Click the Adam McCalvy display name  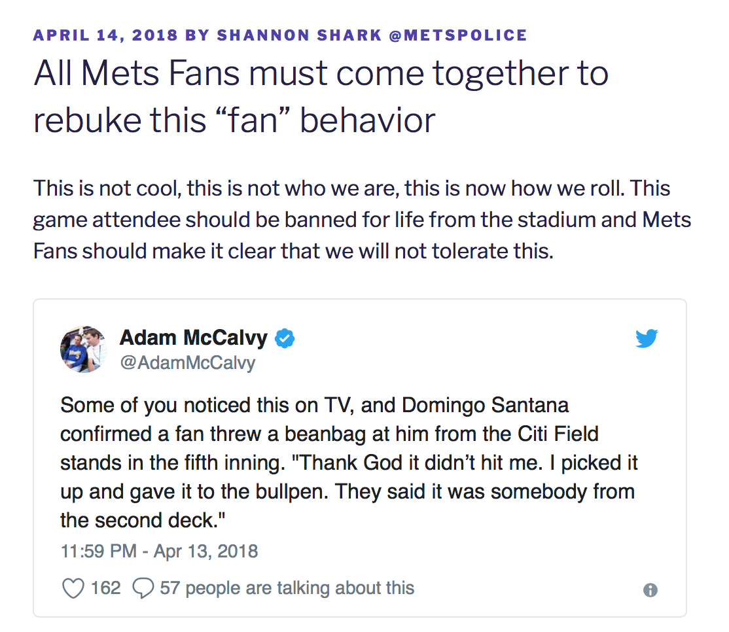(x=194, y=338)
